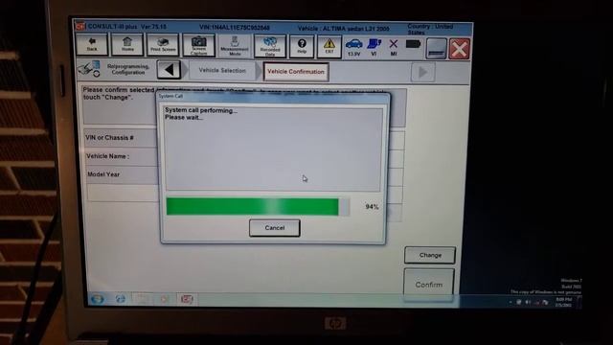Click the VI connection status icon
Viewport: 613px width, 345px height.
pos(375,47)
